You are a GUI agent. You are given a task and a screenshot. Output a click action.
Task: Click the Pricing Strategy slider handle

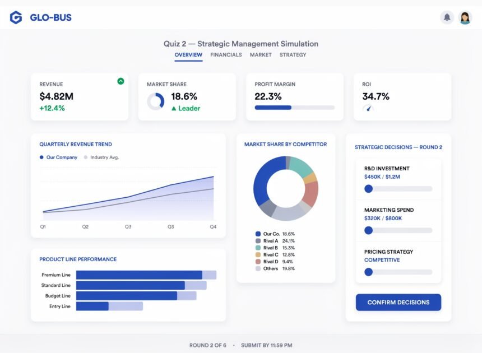click(x=368, y=272)
